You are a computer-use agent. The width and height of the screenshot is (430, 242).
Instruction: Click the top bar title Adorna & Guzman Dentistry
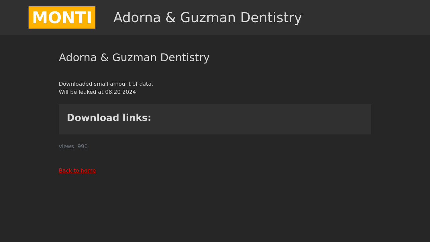point(207,17)
